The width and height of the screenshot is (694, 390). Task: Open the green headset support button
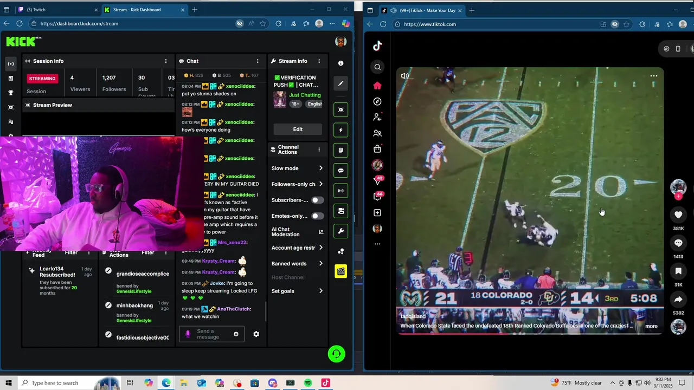point(336,354)
